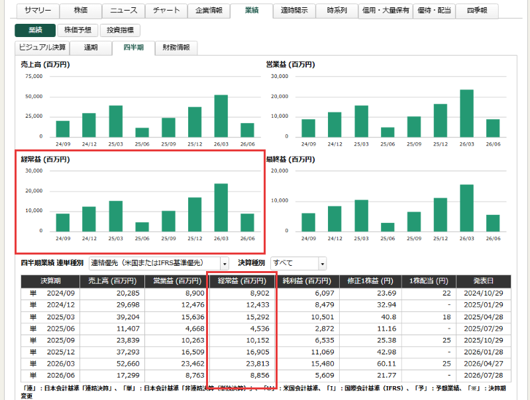Open the ニュース tab
This screenshot has height=400, width=530.
(x=123, y=11)
